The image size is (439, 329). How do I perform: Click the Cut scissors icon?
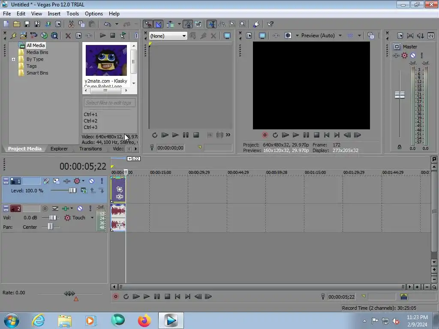pyautogui.click(x=71, y=24)
